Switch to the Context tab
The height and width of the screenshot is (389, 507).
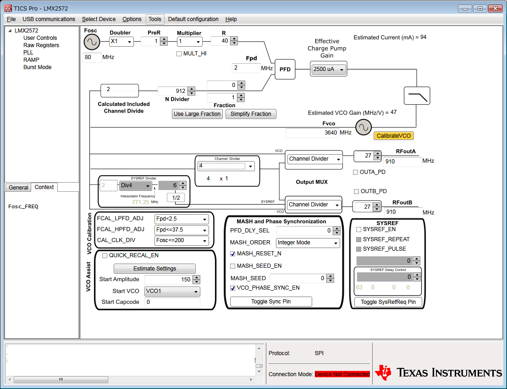(x=44, y=187)
